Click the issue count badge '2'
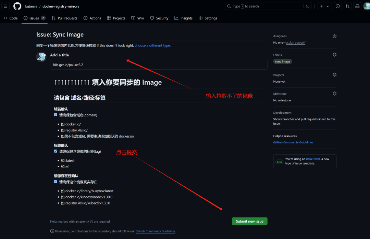The width and height of the screenshot is (370, 239). click(x=43, y=18)
